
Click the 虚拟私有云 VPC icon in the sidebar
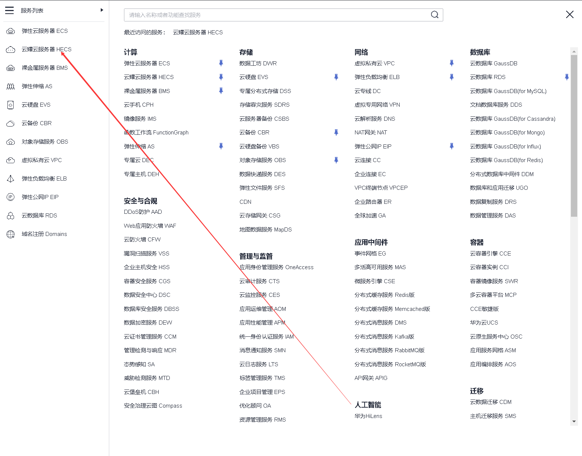(x=11, y=160)
